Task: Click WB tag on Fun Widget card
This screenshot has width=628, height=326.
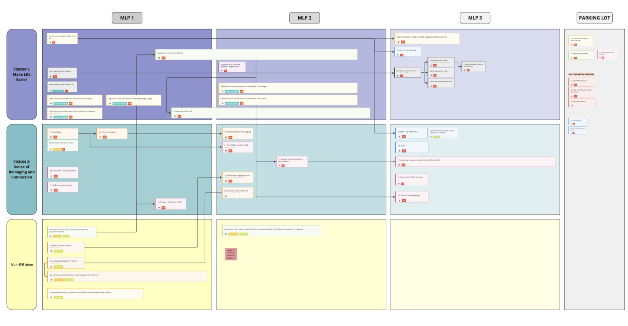Action: coord(230,151)
